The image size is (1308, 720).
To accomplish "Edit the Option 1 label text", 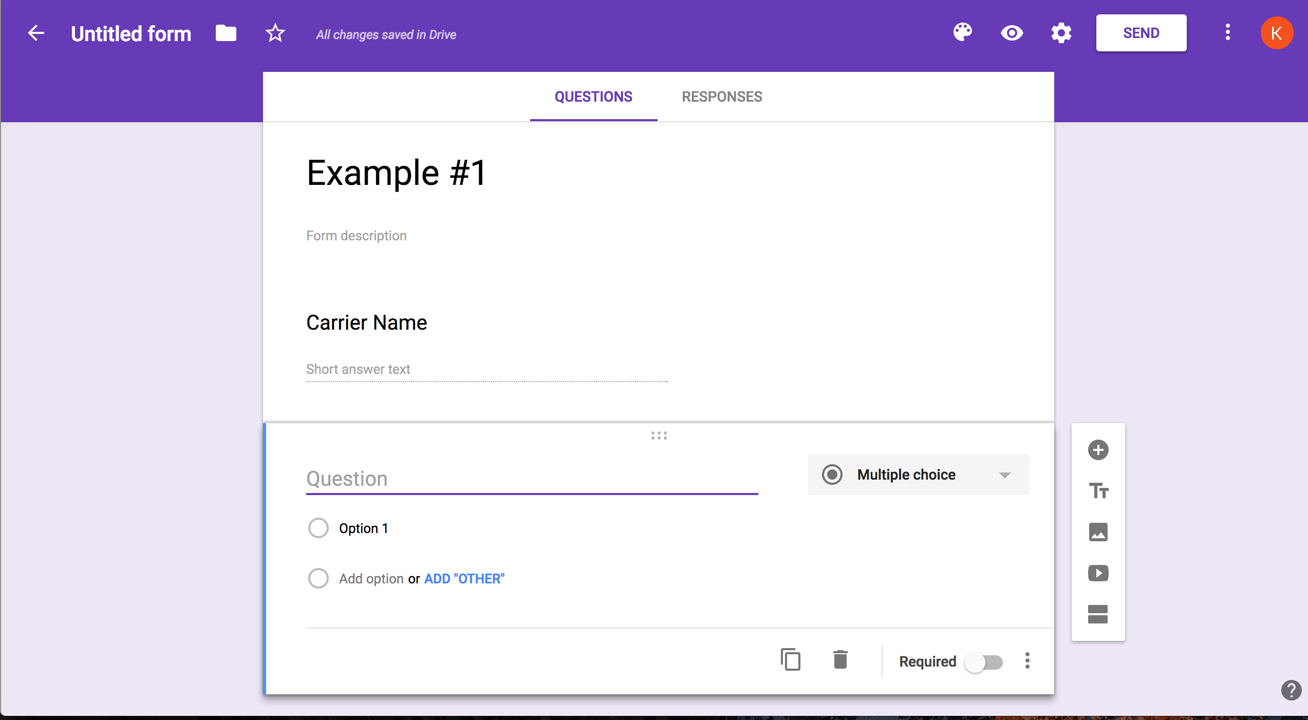I will pyautogui.click(x=363, y=528).
